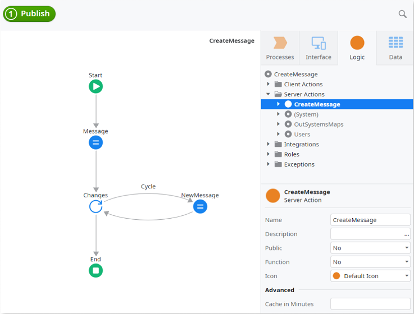Click the Integrations folder icon
Viewport: 414px width, 314px height.
coord(278,144)
